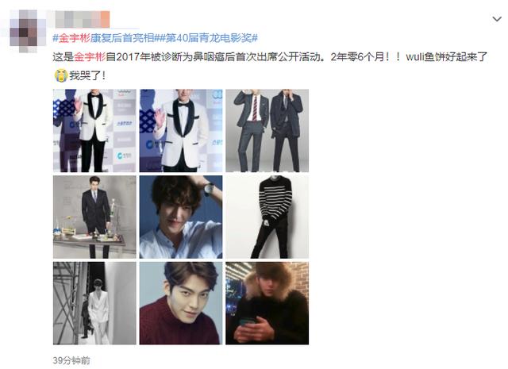Image resolution: width=508 pixels, height=369 pixels.
Task: Open second close-up white tuxedo photo
Action: tap(181, 131)
